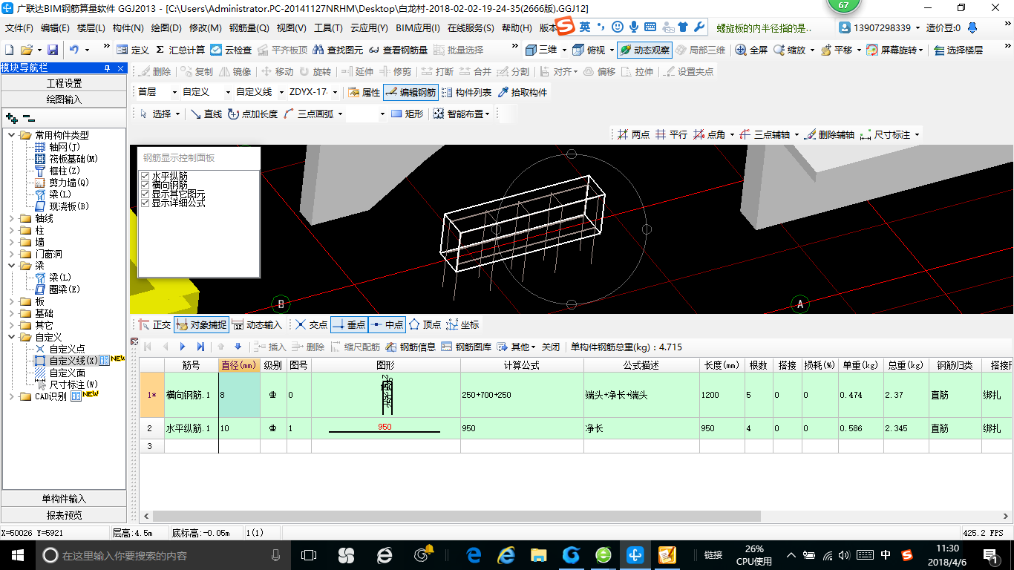Select the 矩形 rectangle tool
Viewport: 1014px width, 570px height.
pyautogui.click(x=407, y=114)
